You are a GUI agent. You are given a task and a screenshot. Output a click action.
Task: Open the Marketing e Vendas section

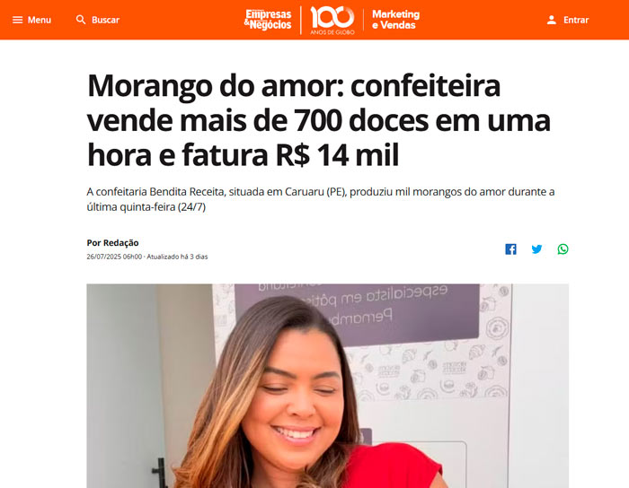tap(395, 20)
